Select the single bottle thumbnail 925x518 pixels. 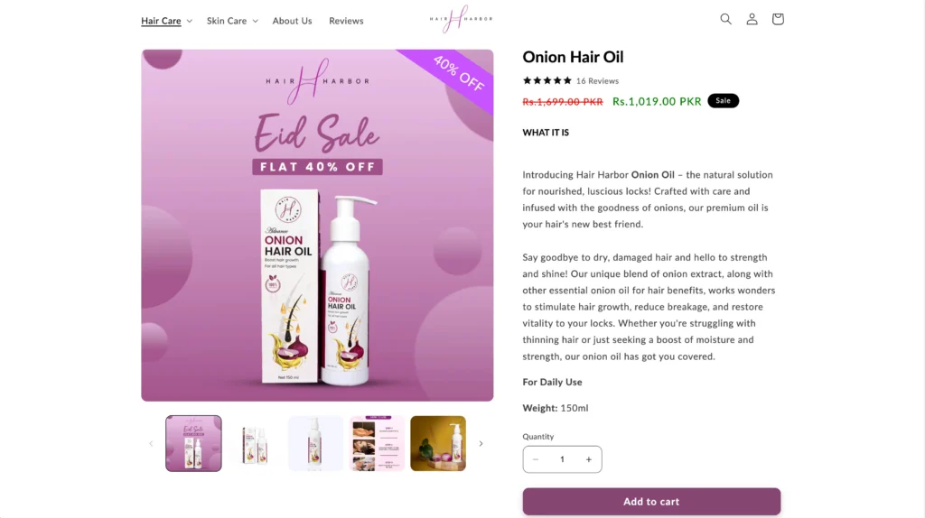click(315, 443)
